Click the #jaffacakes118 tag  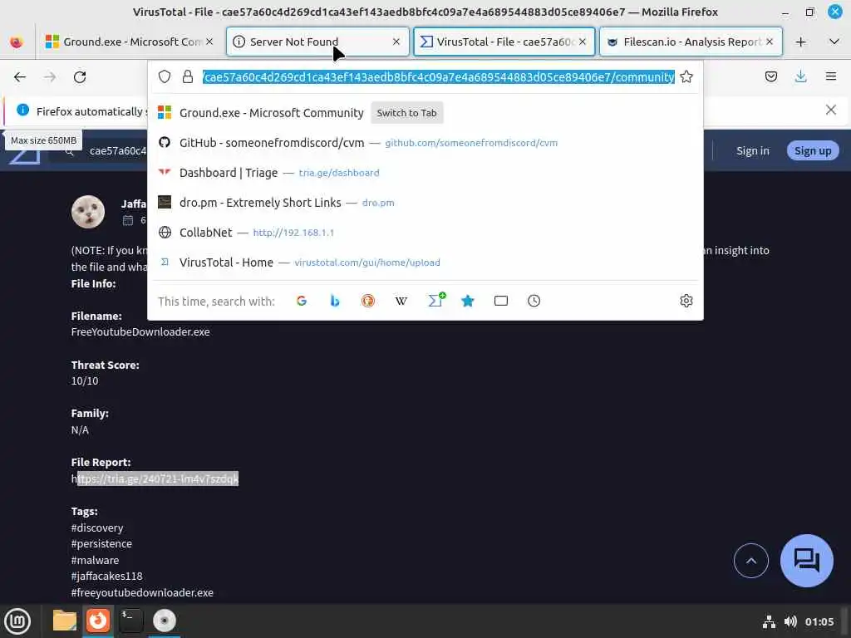pyautogui.click(x=107, y=577)
